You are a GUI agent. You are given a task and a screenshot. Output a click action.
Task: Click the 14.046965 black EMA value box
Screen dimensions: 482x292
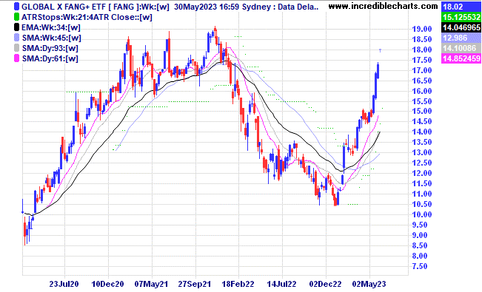coord(461,27)
